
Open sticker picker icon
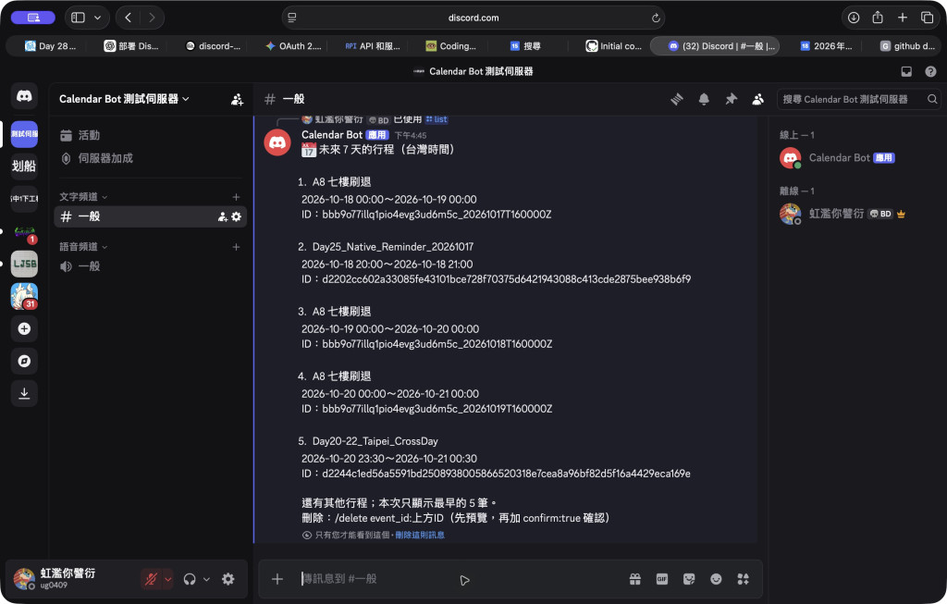[x=689, y=579]
